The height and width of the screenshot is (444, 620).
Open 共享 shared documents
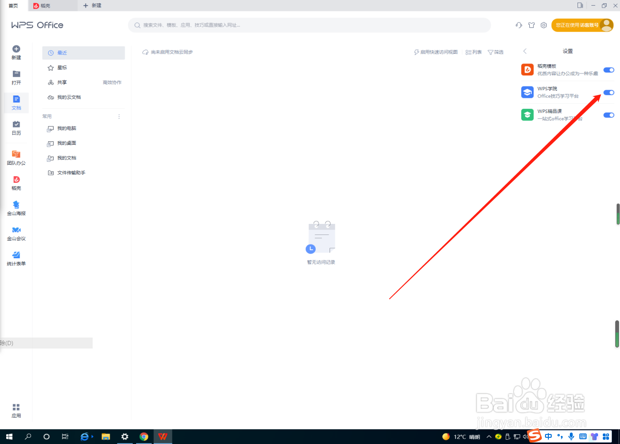(x=62, y=83)
